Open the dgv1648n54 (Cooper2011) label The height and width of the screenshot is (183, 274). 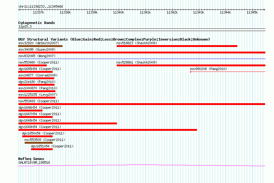(40, 120)
